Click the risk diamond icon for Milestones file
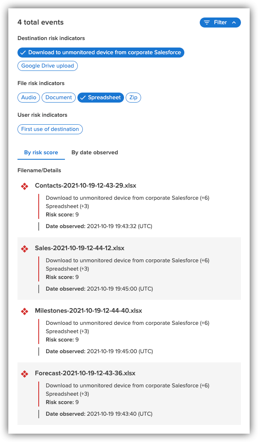This screenshot has width=258, height=442. (x=24, y=311)
